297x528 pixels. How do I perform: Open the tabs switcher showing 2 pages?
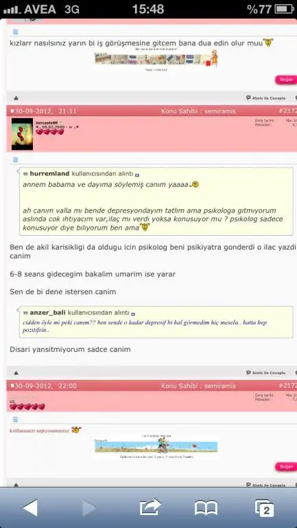pyautogui.click(x=264, y=508)
